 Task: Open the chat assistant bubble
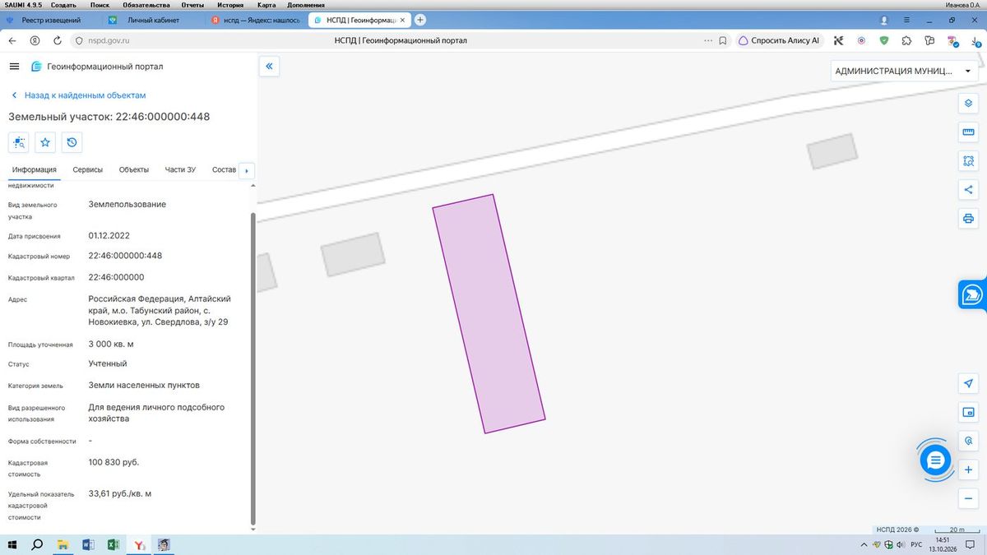935,460
